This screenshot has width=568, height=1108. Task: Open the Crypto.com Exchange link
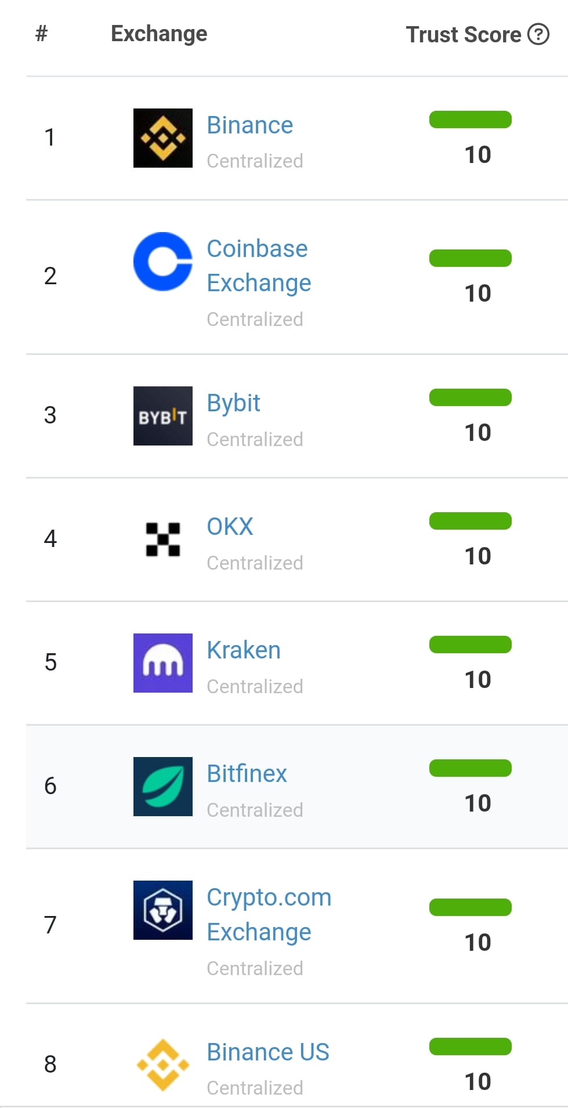click(268, 914)
